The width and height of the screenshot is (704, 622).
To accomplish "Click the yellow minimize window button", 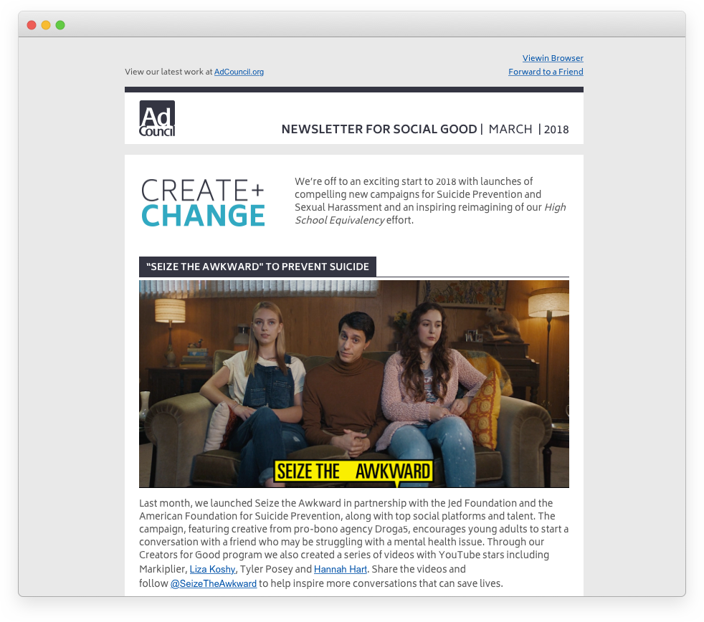I will [46, 25].
